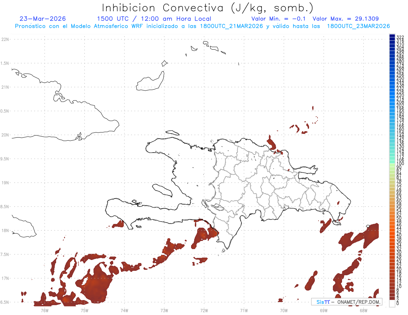Click the WRF forecast initialization subtitle line
Screen dimensions: 408x315
point(202,26)
